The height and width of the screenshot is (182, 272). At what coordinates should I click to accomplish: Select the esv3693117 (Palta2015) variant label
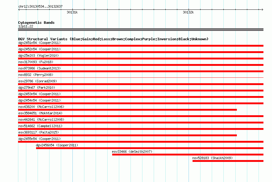tap(39, 132)
